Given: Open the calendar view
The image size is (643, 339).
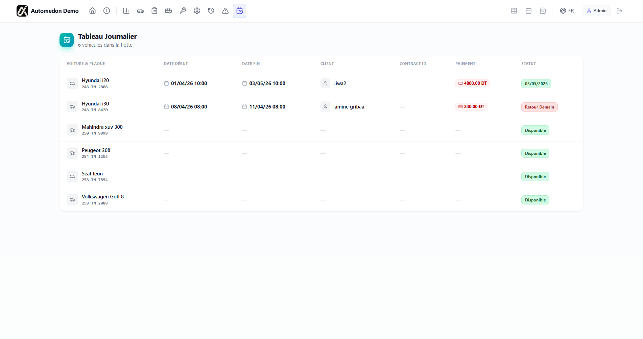Looking at the screenshot, I should [528, 10].
